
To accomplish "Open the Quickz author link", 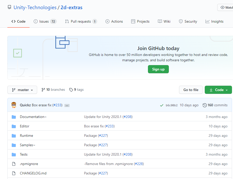I will click(x=25, y=105).
